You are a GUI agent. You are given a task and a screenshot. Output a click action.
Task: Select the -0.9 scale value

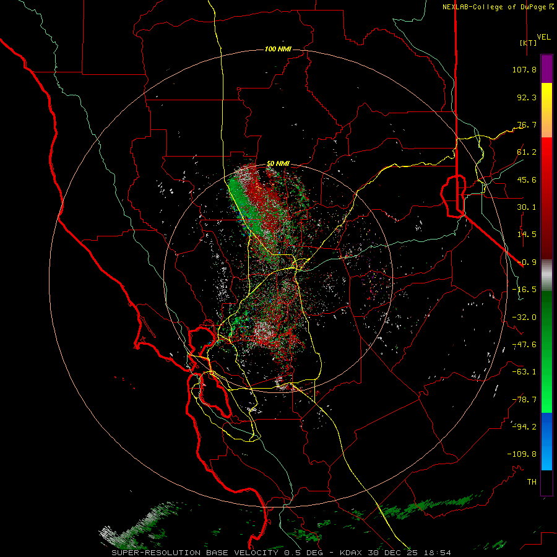click(x=527, y=262)
